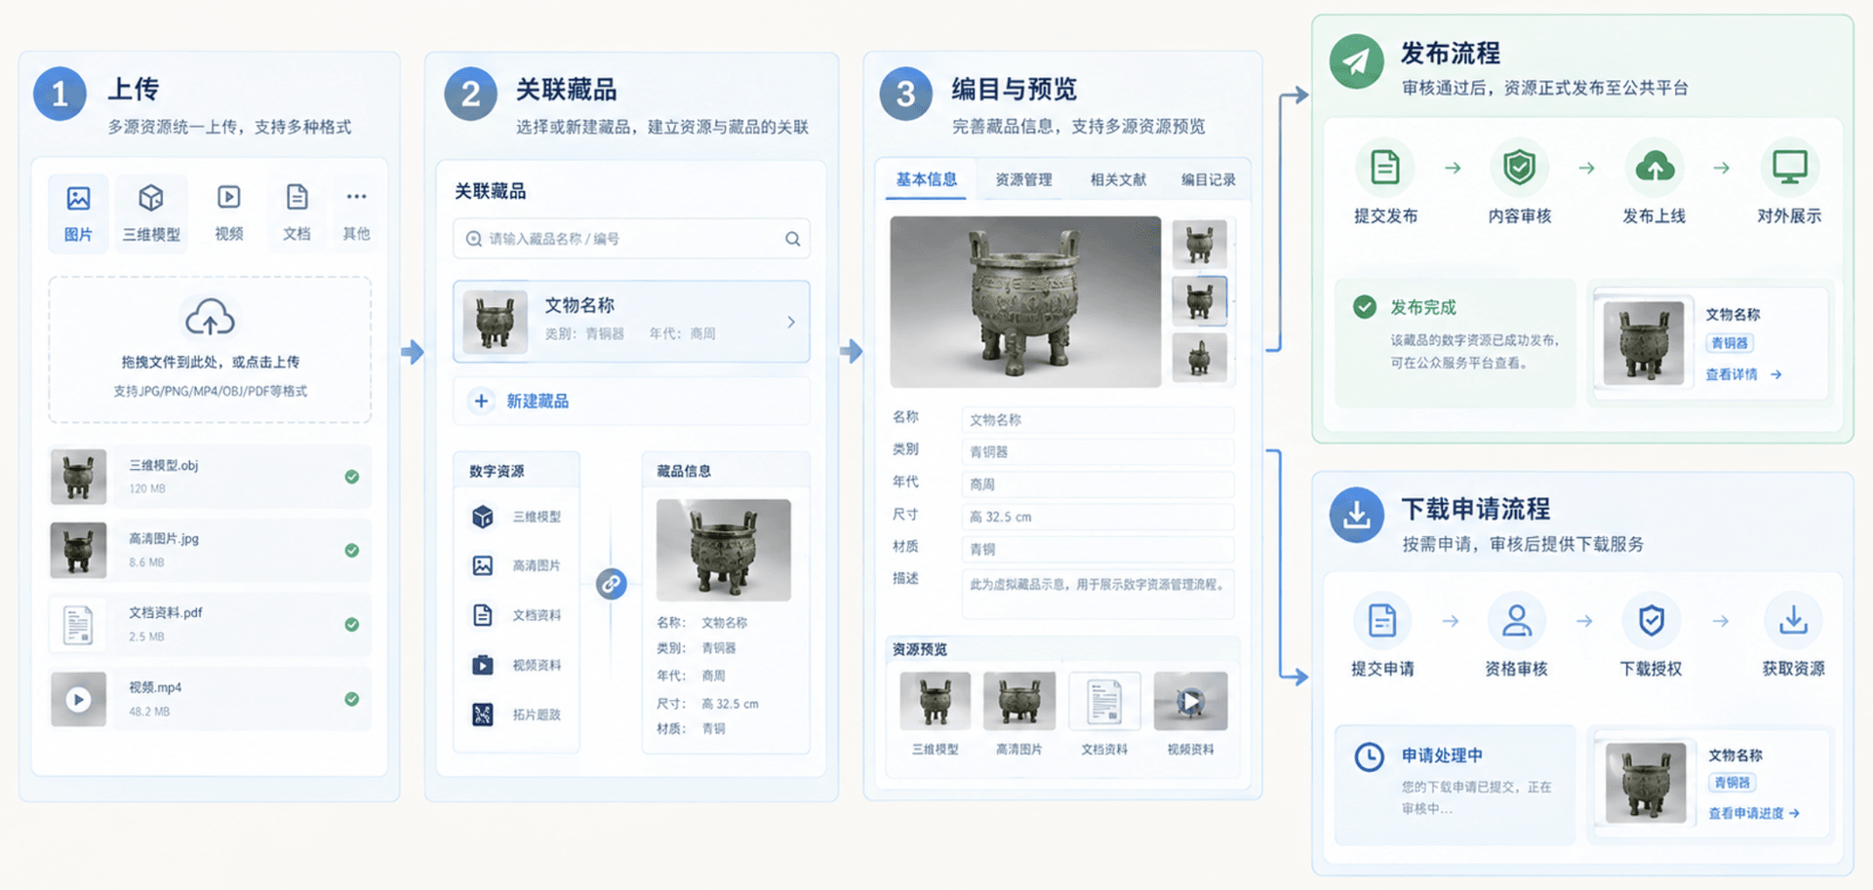Open the 编目记录 tab
The height and width of the screenshot is (890, 1873).
point(1208,179)
